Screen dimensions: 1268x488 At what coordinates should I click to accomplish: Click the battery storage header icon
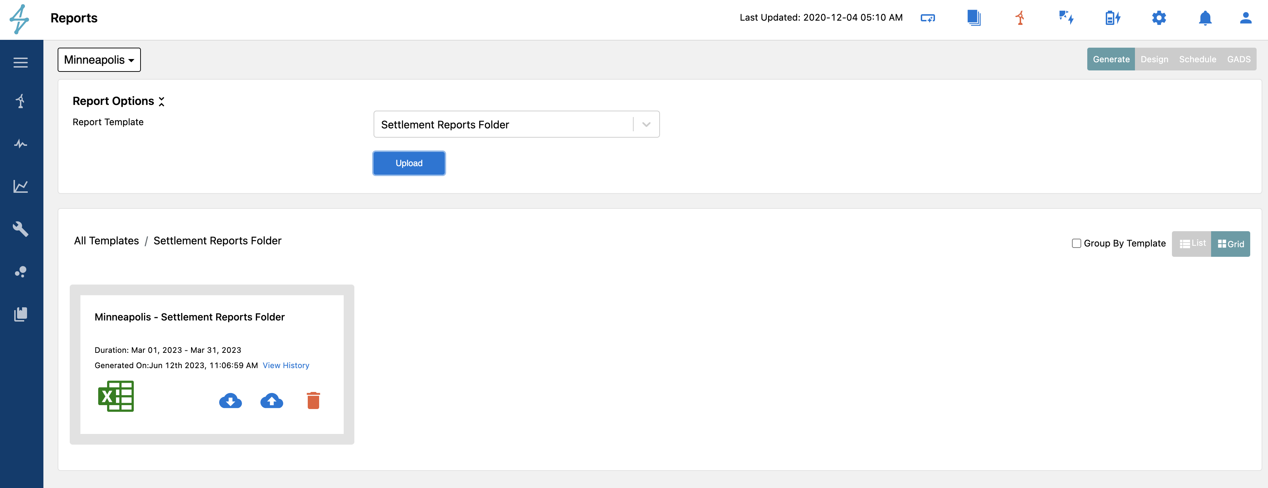tap(1113, 18)
